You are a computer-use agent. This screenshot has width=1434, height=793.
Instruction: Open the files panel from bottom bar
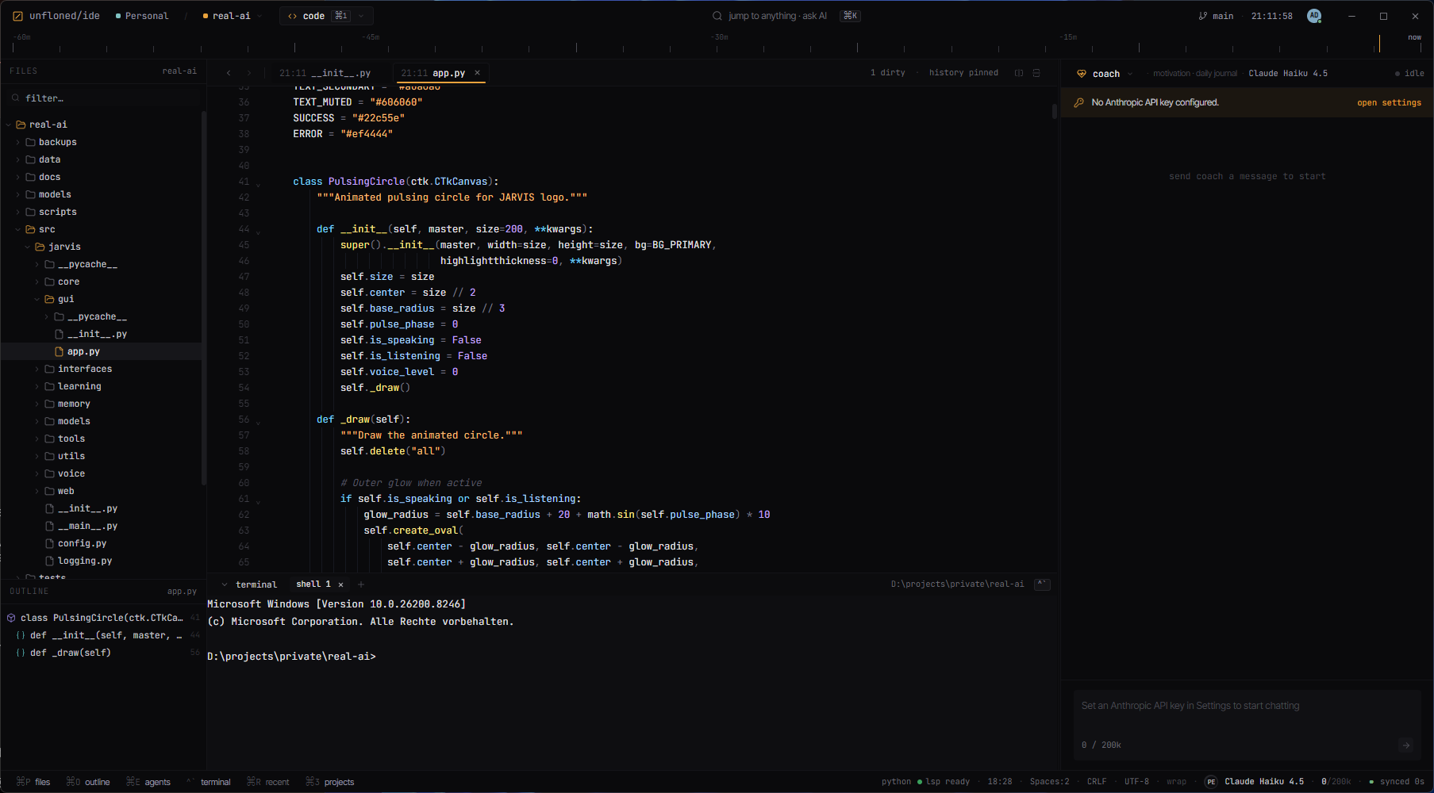(x=33, y=782)
